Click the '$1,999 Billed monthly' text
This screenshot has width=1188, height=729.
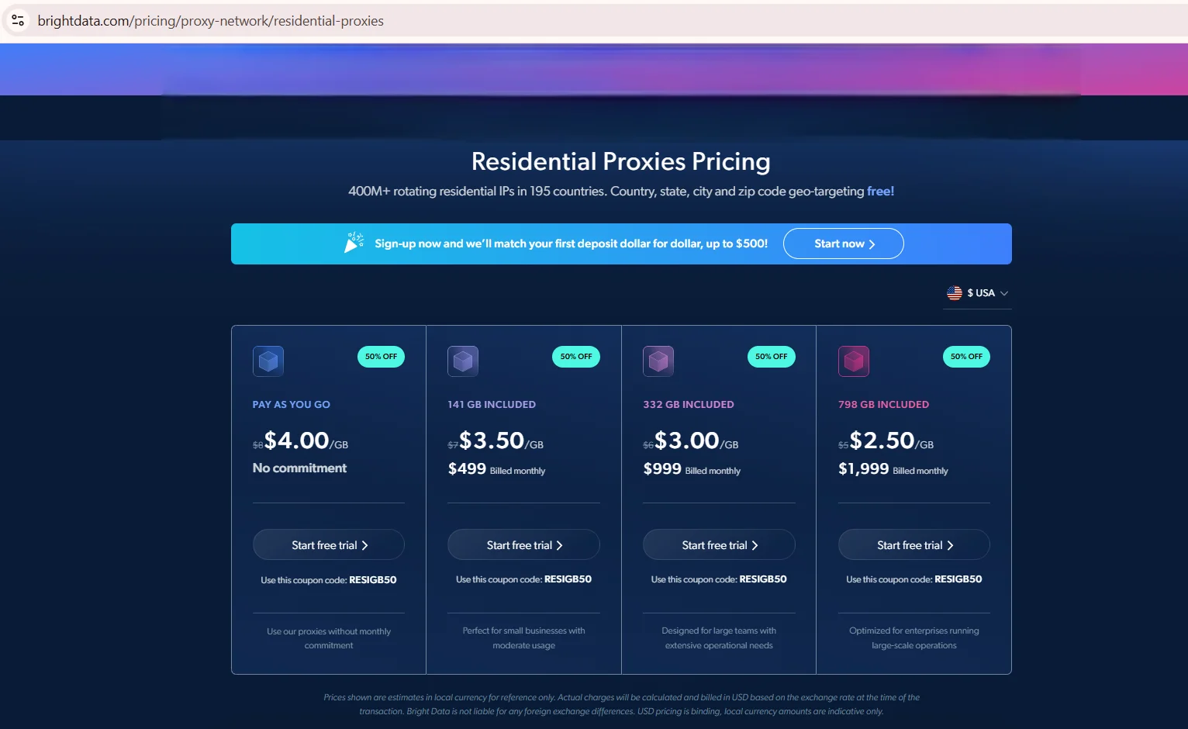pos(893,469)
